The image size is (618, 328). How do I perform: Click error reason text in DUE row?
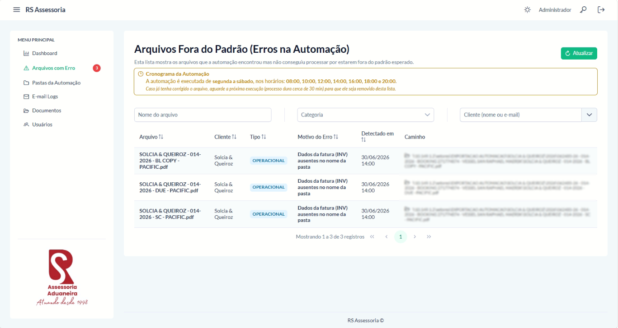click(322, 187)
